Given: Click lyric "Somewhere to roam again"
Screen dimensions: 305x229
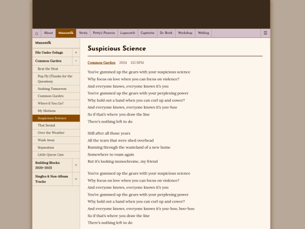Looking at the screenshot, I should (x=111, y=154).
